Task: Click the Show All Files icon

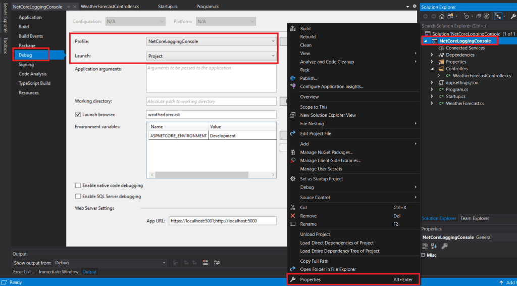Action: click(x=486, y=16)
